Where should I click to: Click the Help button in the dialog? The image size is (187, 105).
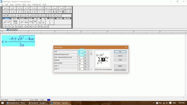pos(120,60)
